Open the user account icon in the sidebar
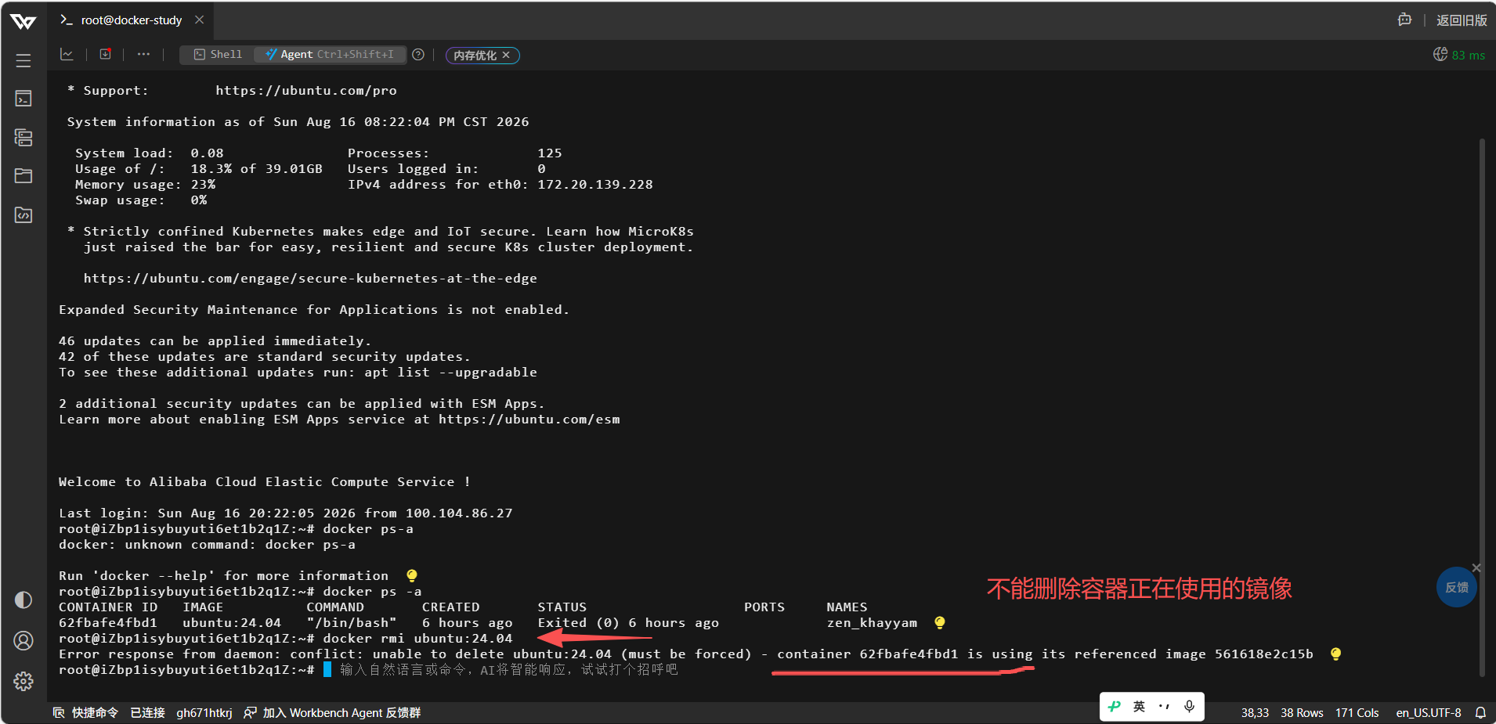 [23, 641]
